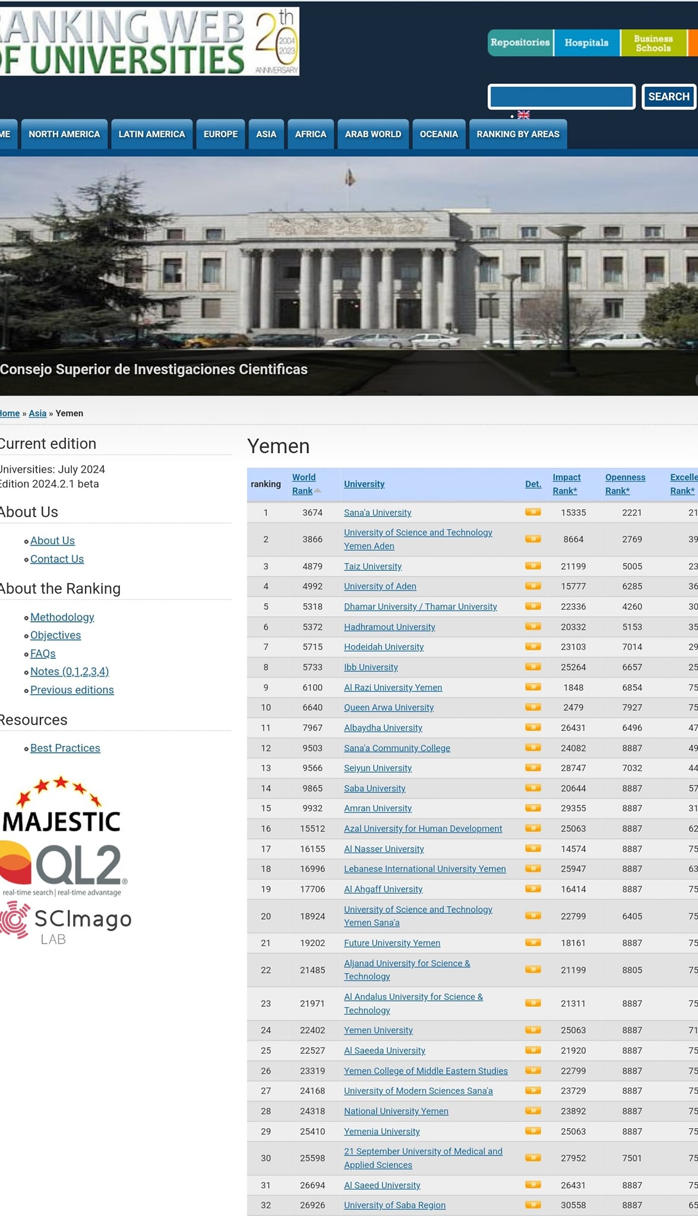
Task: Open details icon for Sana'a University row
Action: (x=532, y=512)
